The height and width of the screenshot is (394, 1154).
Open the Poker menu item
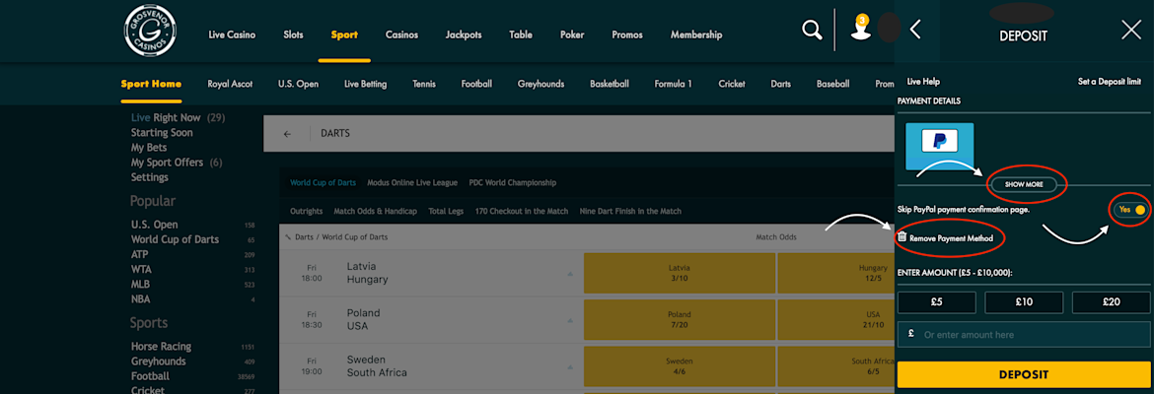[572, 34]
